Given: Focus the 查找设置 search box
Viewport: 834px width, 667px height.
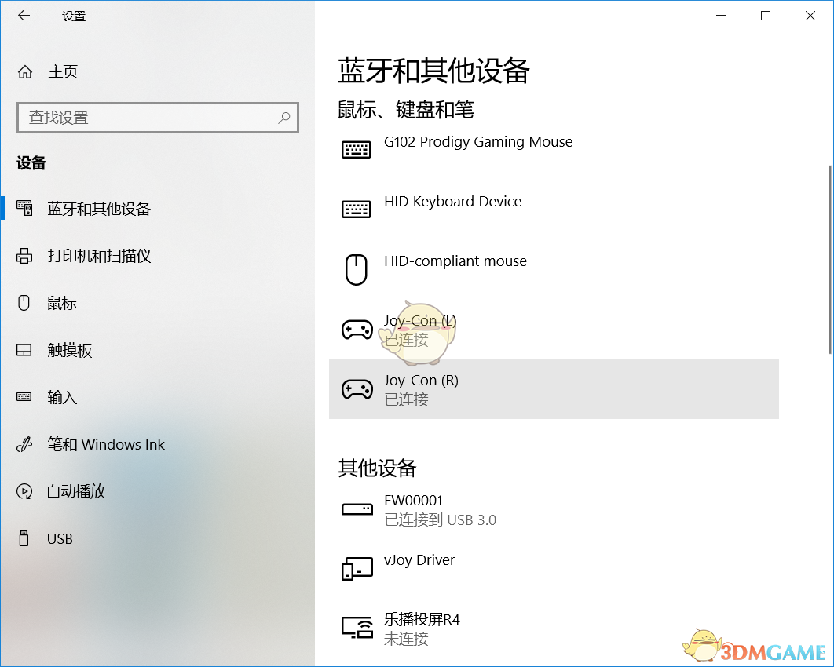Looking at the screenshot, I should click(157, 118).
